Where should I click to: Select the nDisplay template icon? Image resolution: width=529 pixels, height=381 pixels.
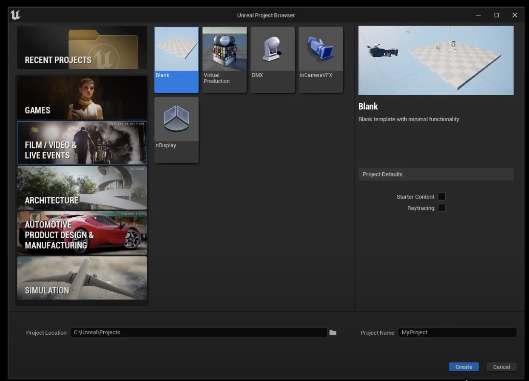coord(176,119)
